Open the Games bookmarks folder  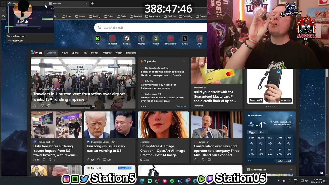pos(80,16)
